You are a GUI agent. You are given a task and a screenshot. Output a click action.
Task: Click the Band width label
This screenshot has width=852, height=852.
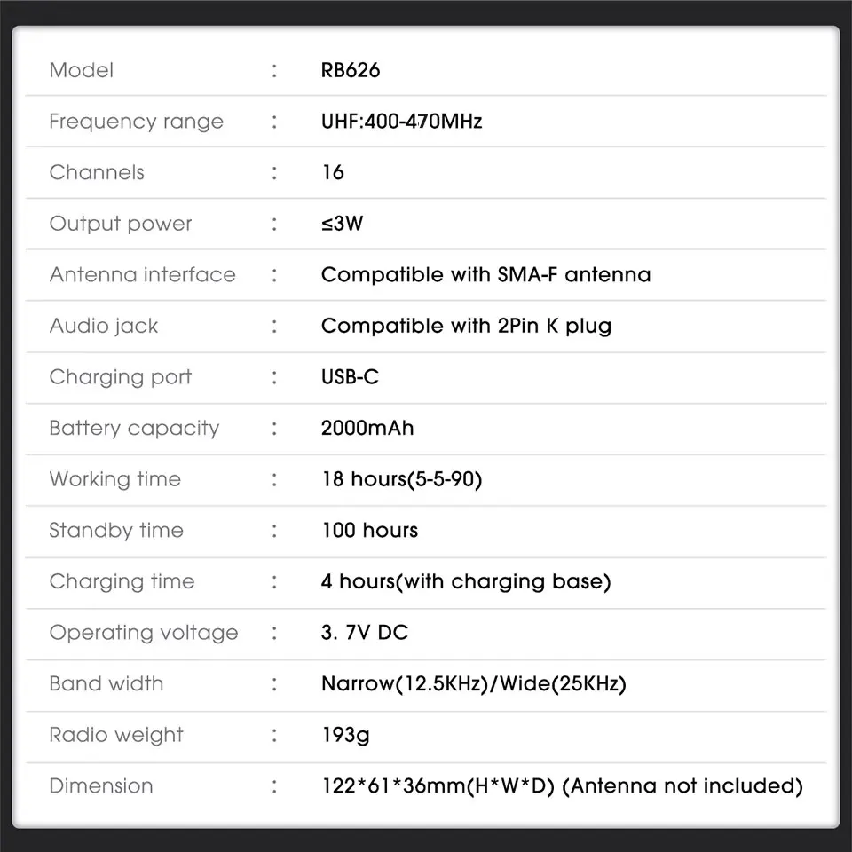point(106,684)
